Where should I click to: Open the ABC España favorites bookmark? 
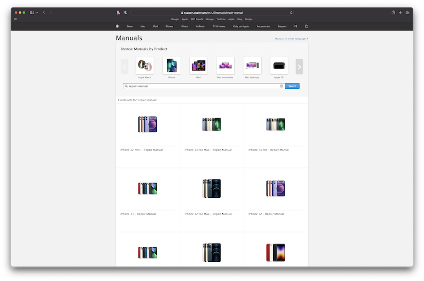click(x=197, y=19)
